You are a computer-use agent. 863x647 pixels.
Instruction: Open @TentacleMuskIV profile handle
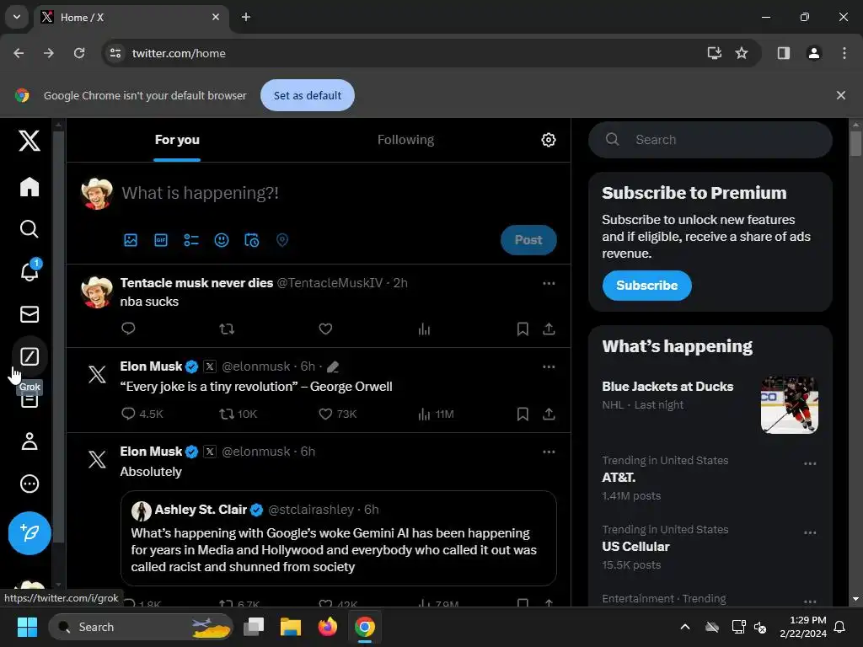(330, 283)
